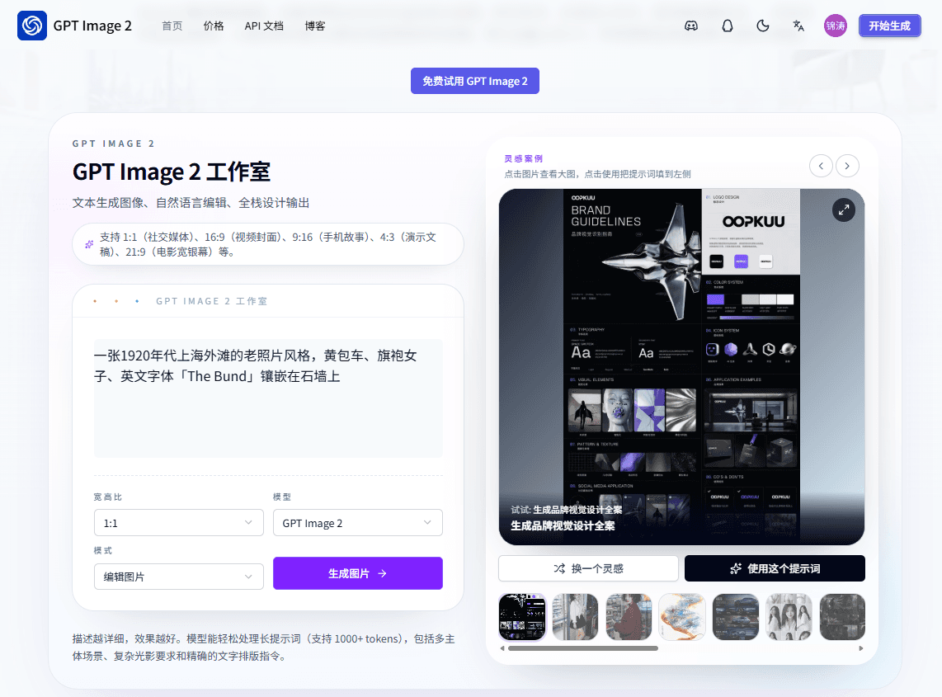Screen dimensions: 942x697
Task: Open the Discord community icon
Action: click(x=691, y=26)
